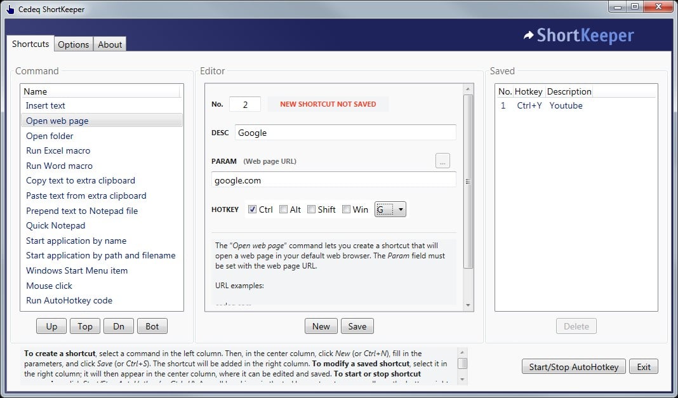Click the ShortKeeper logo in the header

pos(578,36)
